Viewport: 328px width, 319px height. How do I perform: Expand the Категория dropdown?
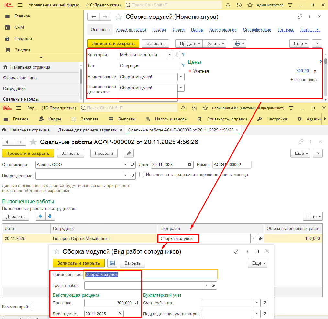[170, 55]
